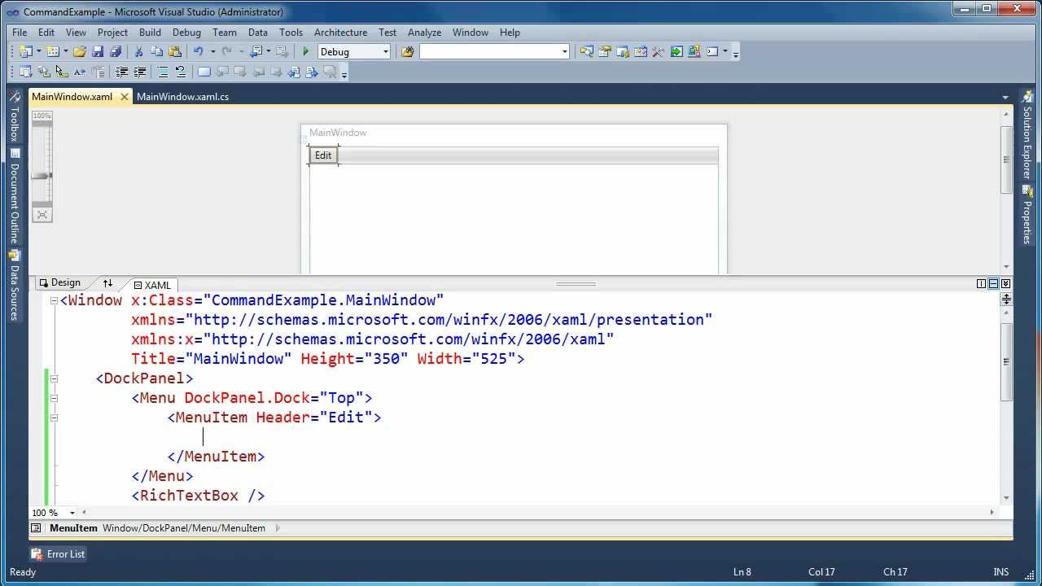The image size is (1042, 586).
Task: Switch to Horizontal Split layout
Action: tap(994, 283)
